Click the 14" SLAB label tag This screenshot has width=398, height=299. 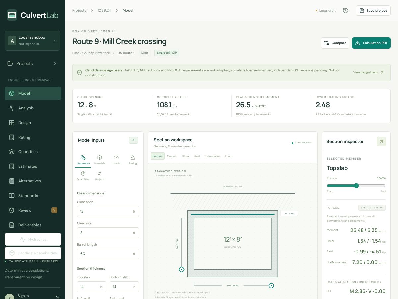pyautogui.click(x=289, y=213)
